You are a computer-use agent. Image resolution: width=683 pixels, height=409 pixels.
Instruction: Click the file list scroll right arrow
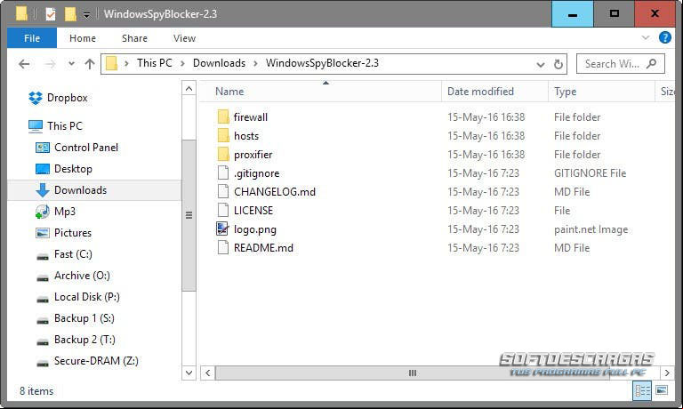[x=667, y=373]
